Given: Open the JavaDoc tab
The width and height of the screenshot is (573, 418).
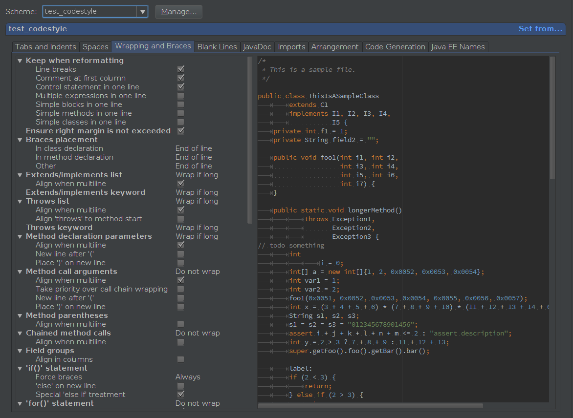Looking at the screenshot, I should (257, 46).
